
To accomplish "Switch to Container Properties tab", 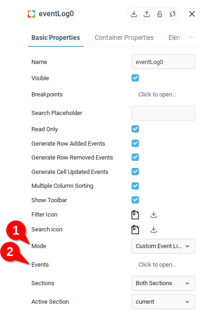I will 124,38.
